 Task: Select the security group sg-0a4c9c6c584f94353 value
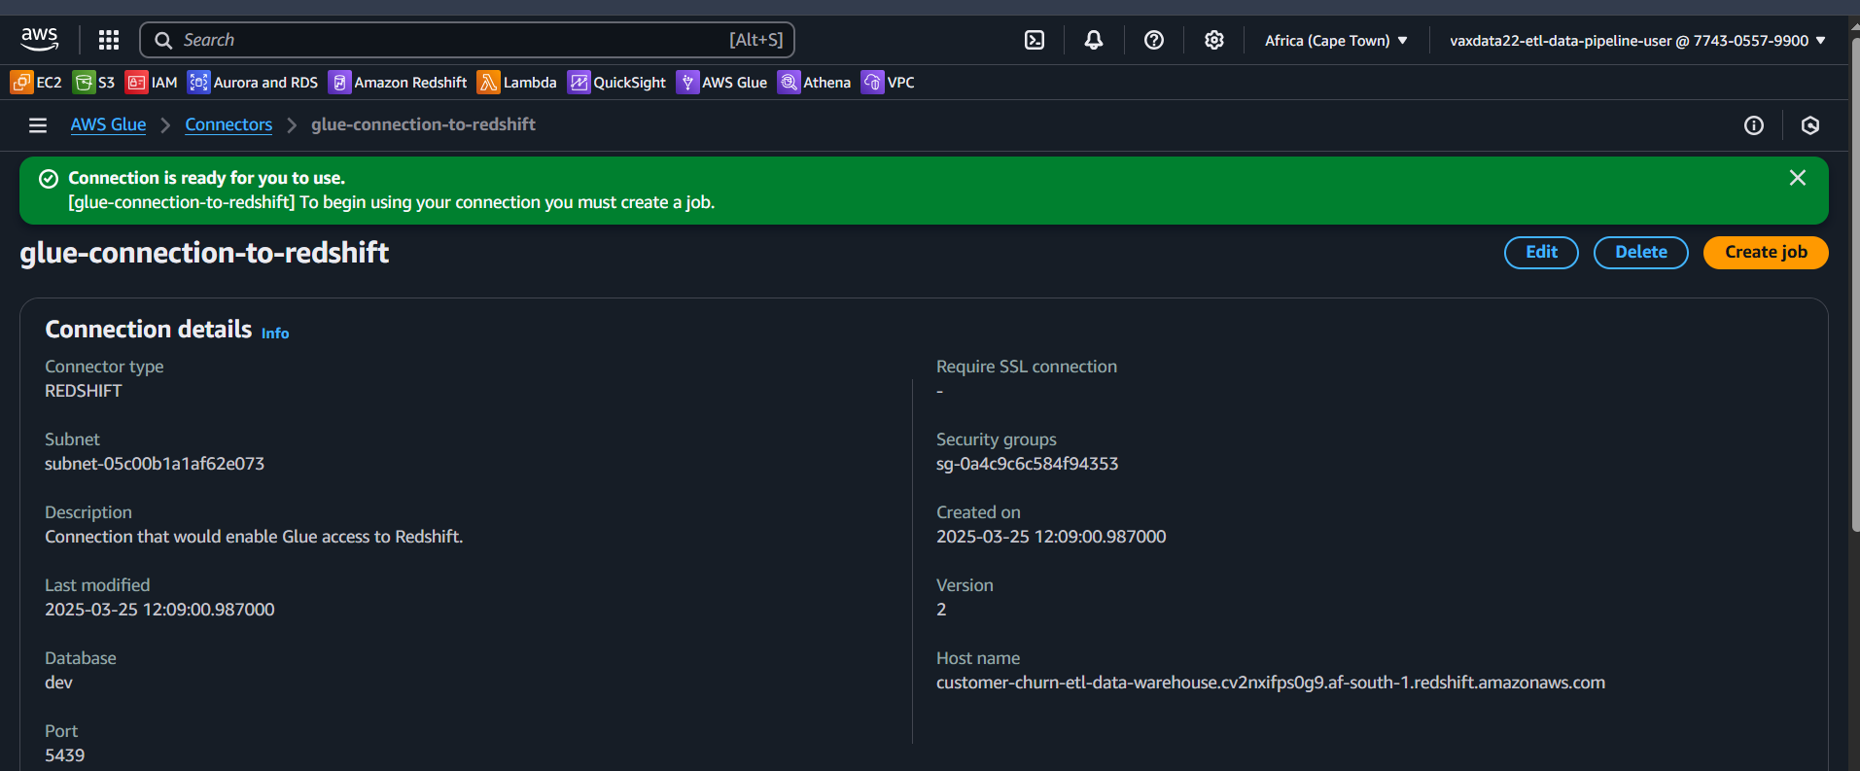[x=1027, y=464]
